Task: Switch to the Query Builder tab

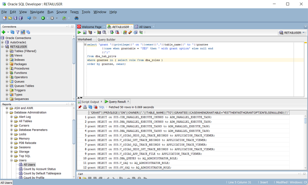Action: click(x=107, y=39)
